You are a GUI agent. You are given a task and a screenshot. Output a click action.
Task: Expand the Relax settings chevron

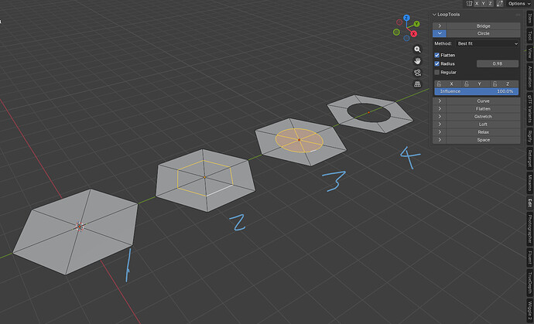point(440,132)
